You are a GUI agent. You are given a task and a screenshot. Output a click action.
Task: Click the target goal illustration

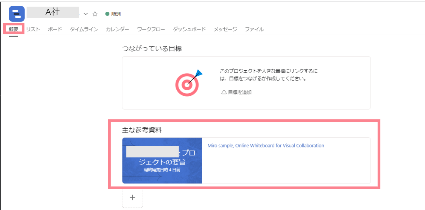[189, 83]
